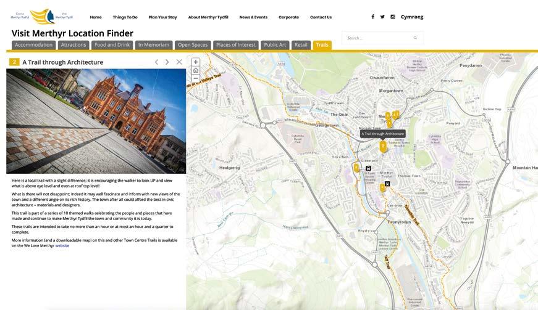Viewport: 538px width, 310px height.
Task: Click the Heolgerrig label on the map
Action: point(230,168)
